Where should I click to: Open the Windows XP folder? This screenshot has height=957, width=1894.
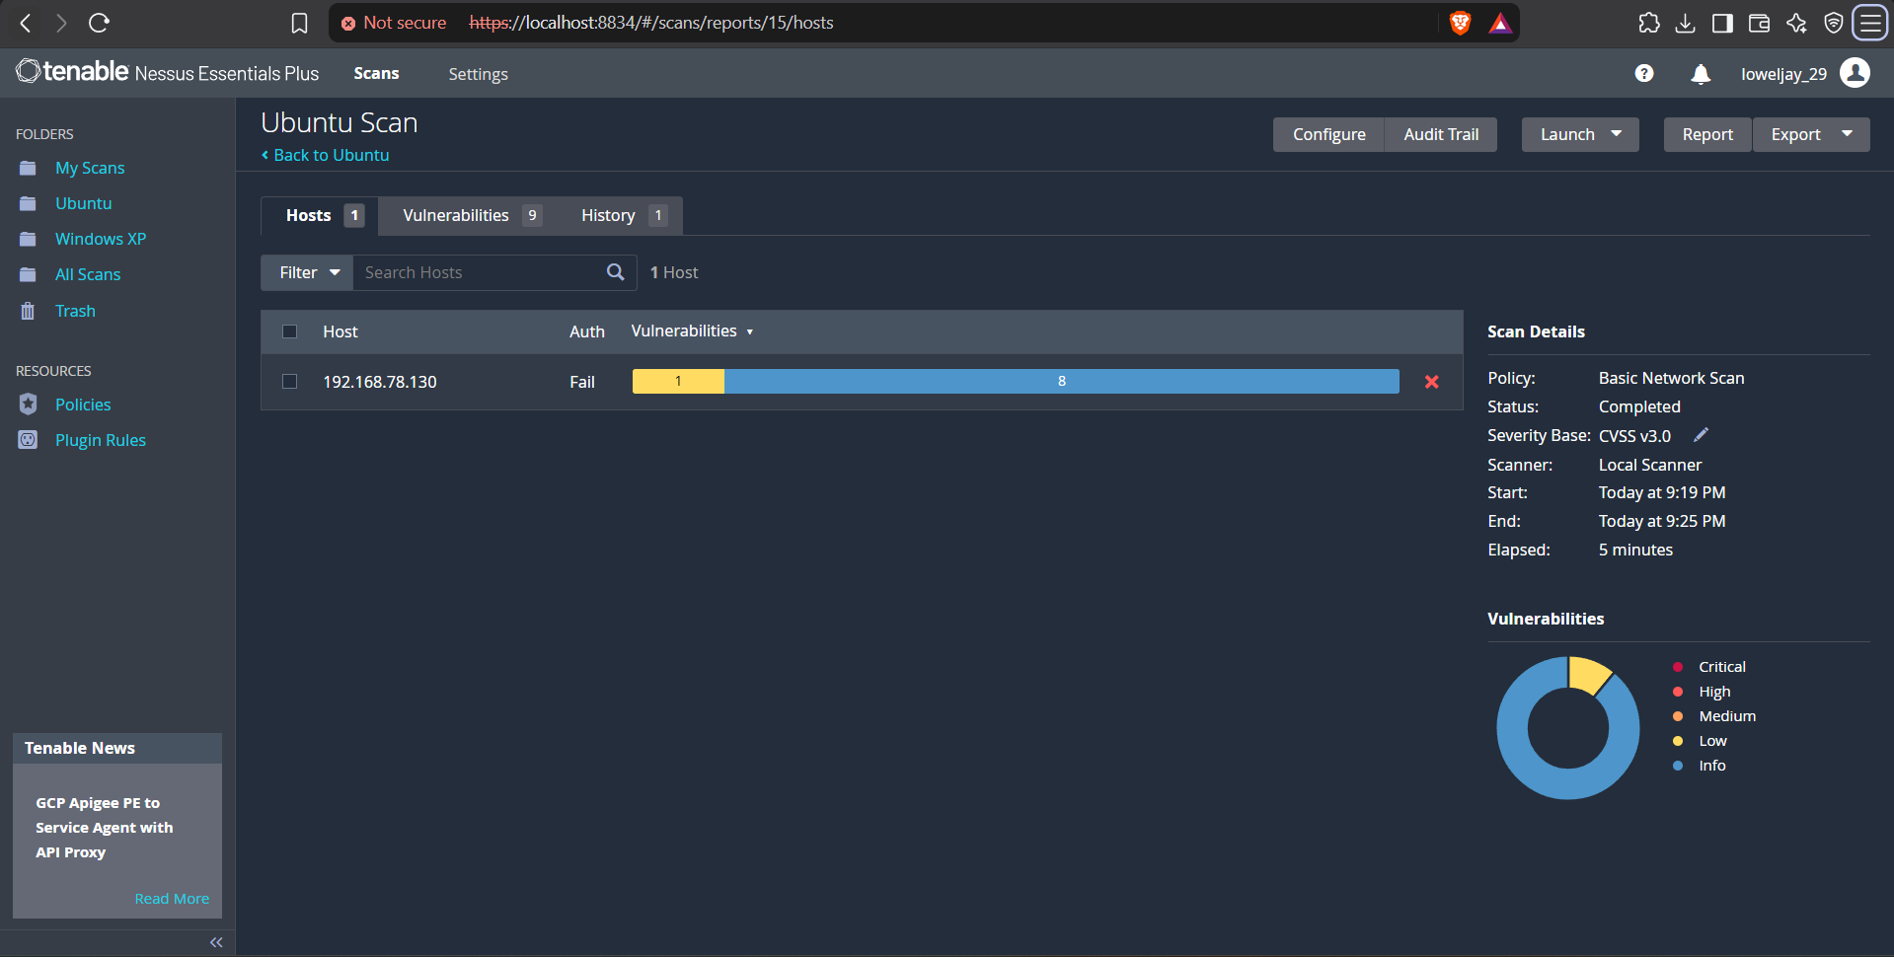pos(100,239)
